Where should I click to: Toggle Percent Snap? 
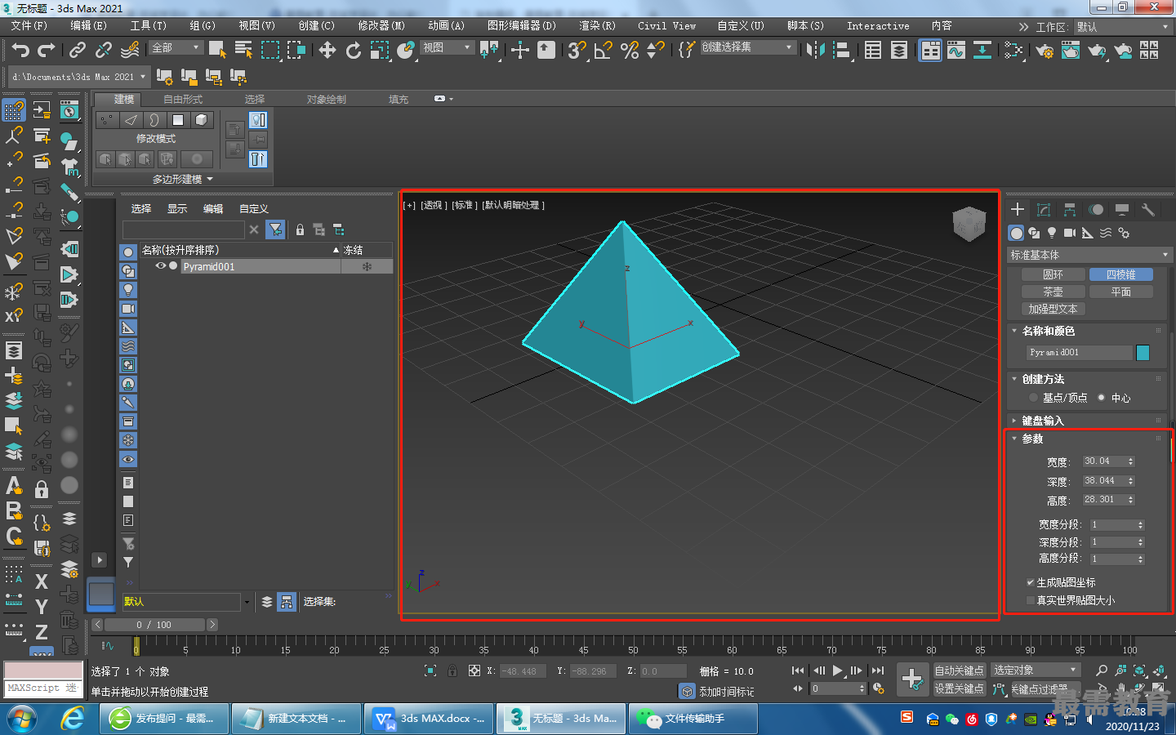630,51
